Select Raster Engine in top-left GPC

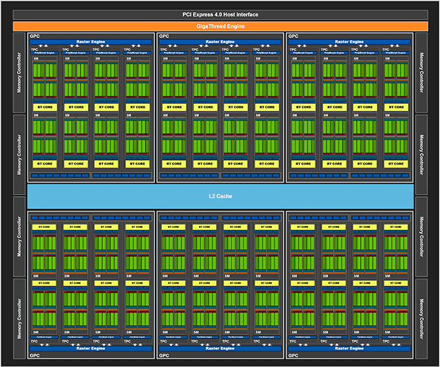(91, 42)
